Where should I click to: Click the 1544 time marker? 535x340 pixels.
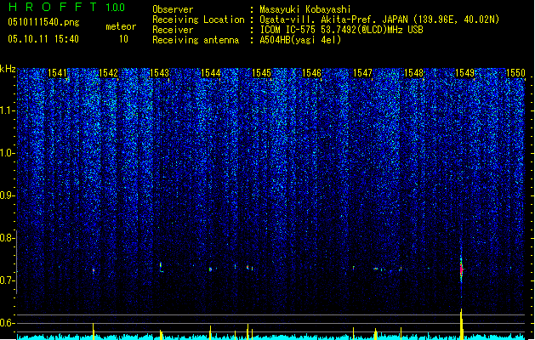(211, 73)
